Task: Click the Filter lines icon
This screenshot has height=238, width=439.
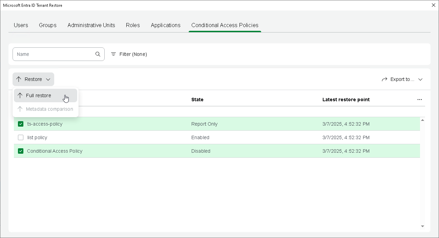Action: coord(113,54)
